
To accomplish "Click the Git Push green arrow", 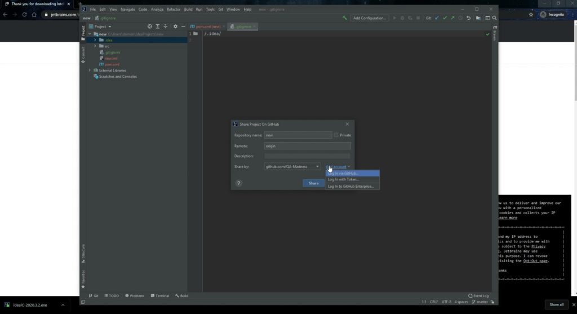I will point(452,18).
